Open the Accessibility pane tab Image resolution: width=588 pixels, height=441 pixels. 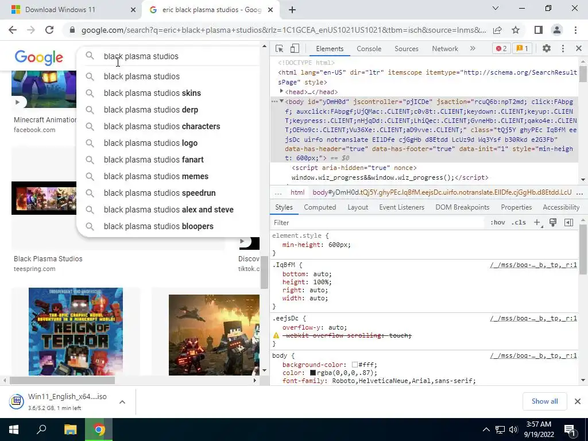point(561,207)
